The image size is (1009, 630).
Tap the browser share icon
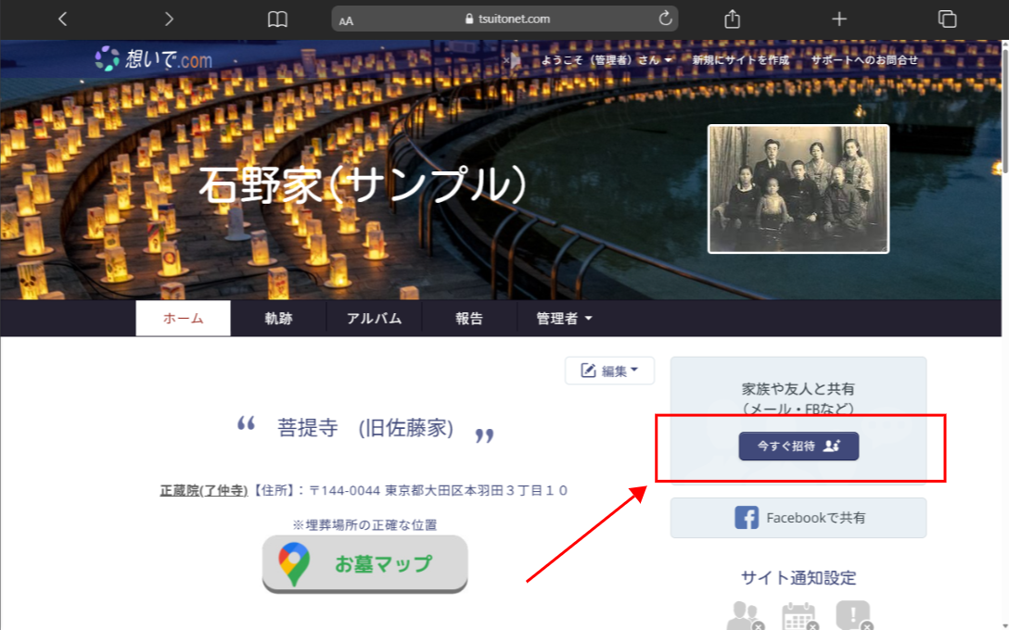732,19
